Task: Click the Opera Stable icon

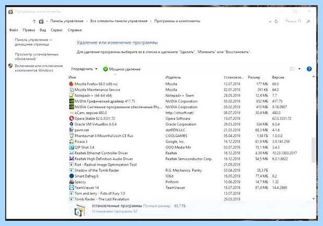Action: point(71,118)
